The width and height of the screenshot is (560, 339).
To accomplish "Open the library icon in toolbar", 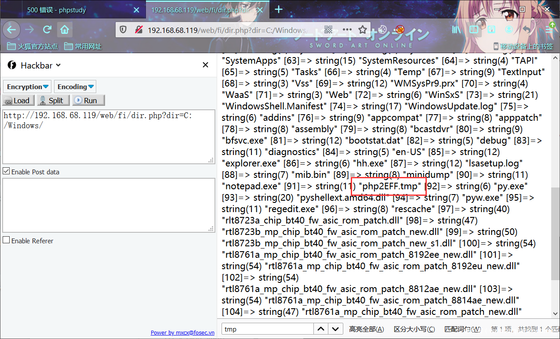I will (457, 30).
